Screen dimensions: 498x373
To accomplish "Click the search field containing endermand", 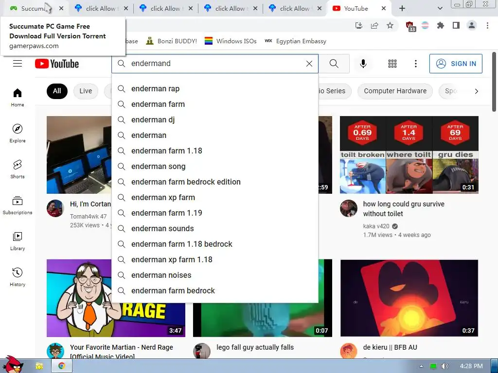I will [x=216, y=64].
